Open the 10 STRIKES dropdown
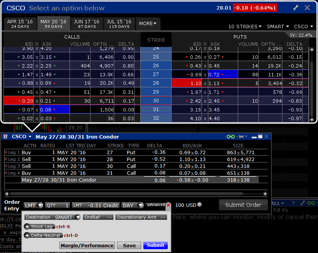 (x=245, y=26)
